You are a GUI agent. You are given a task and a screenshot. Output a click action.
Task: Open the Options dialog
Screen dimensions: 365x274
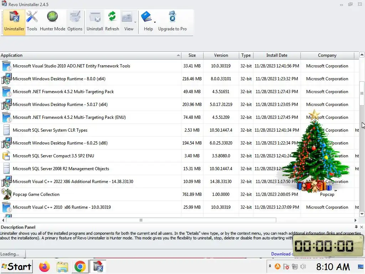tap(75, 22)
